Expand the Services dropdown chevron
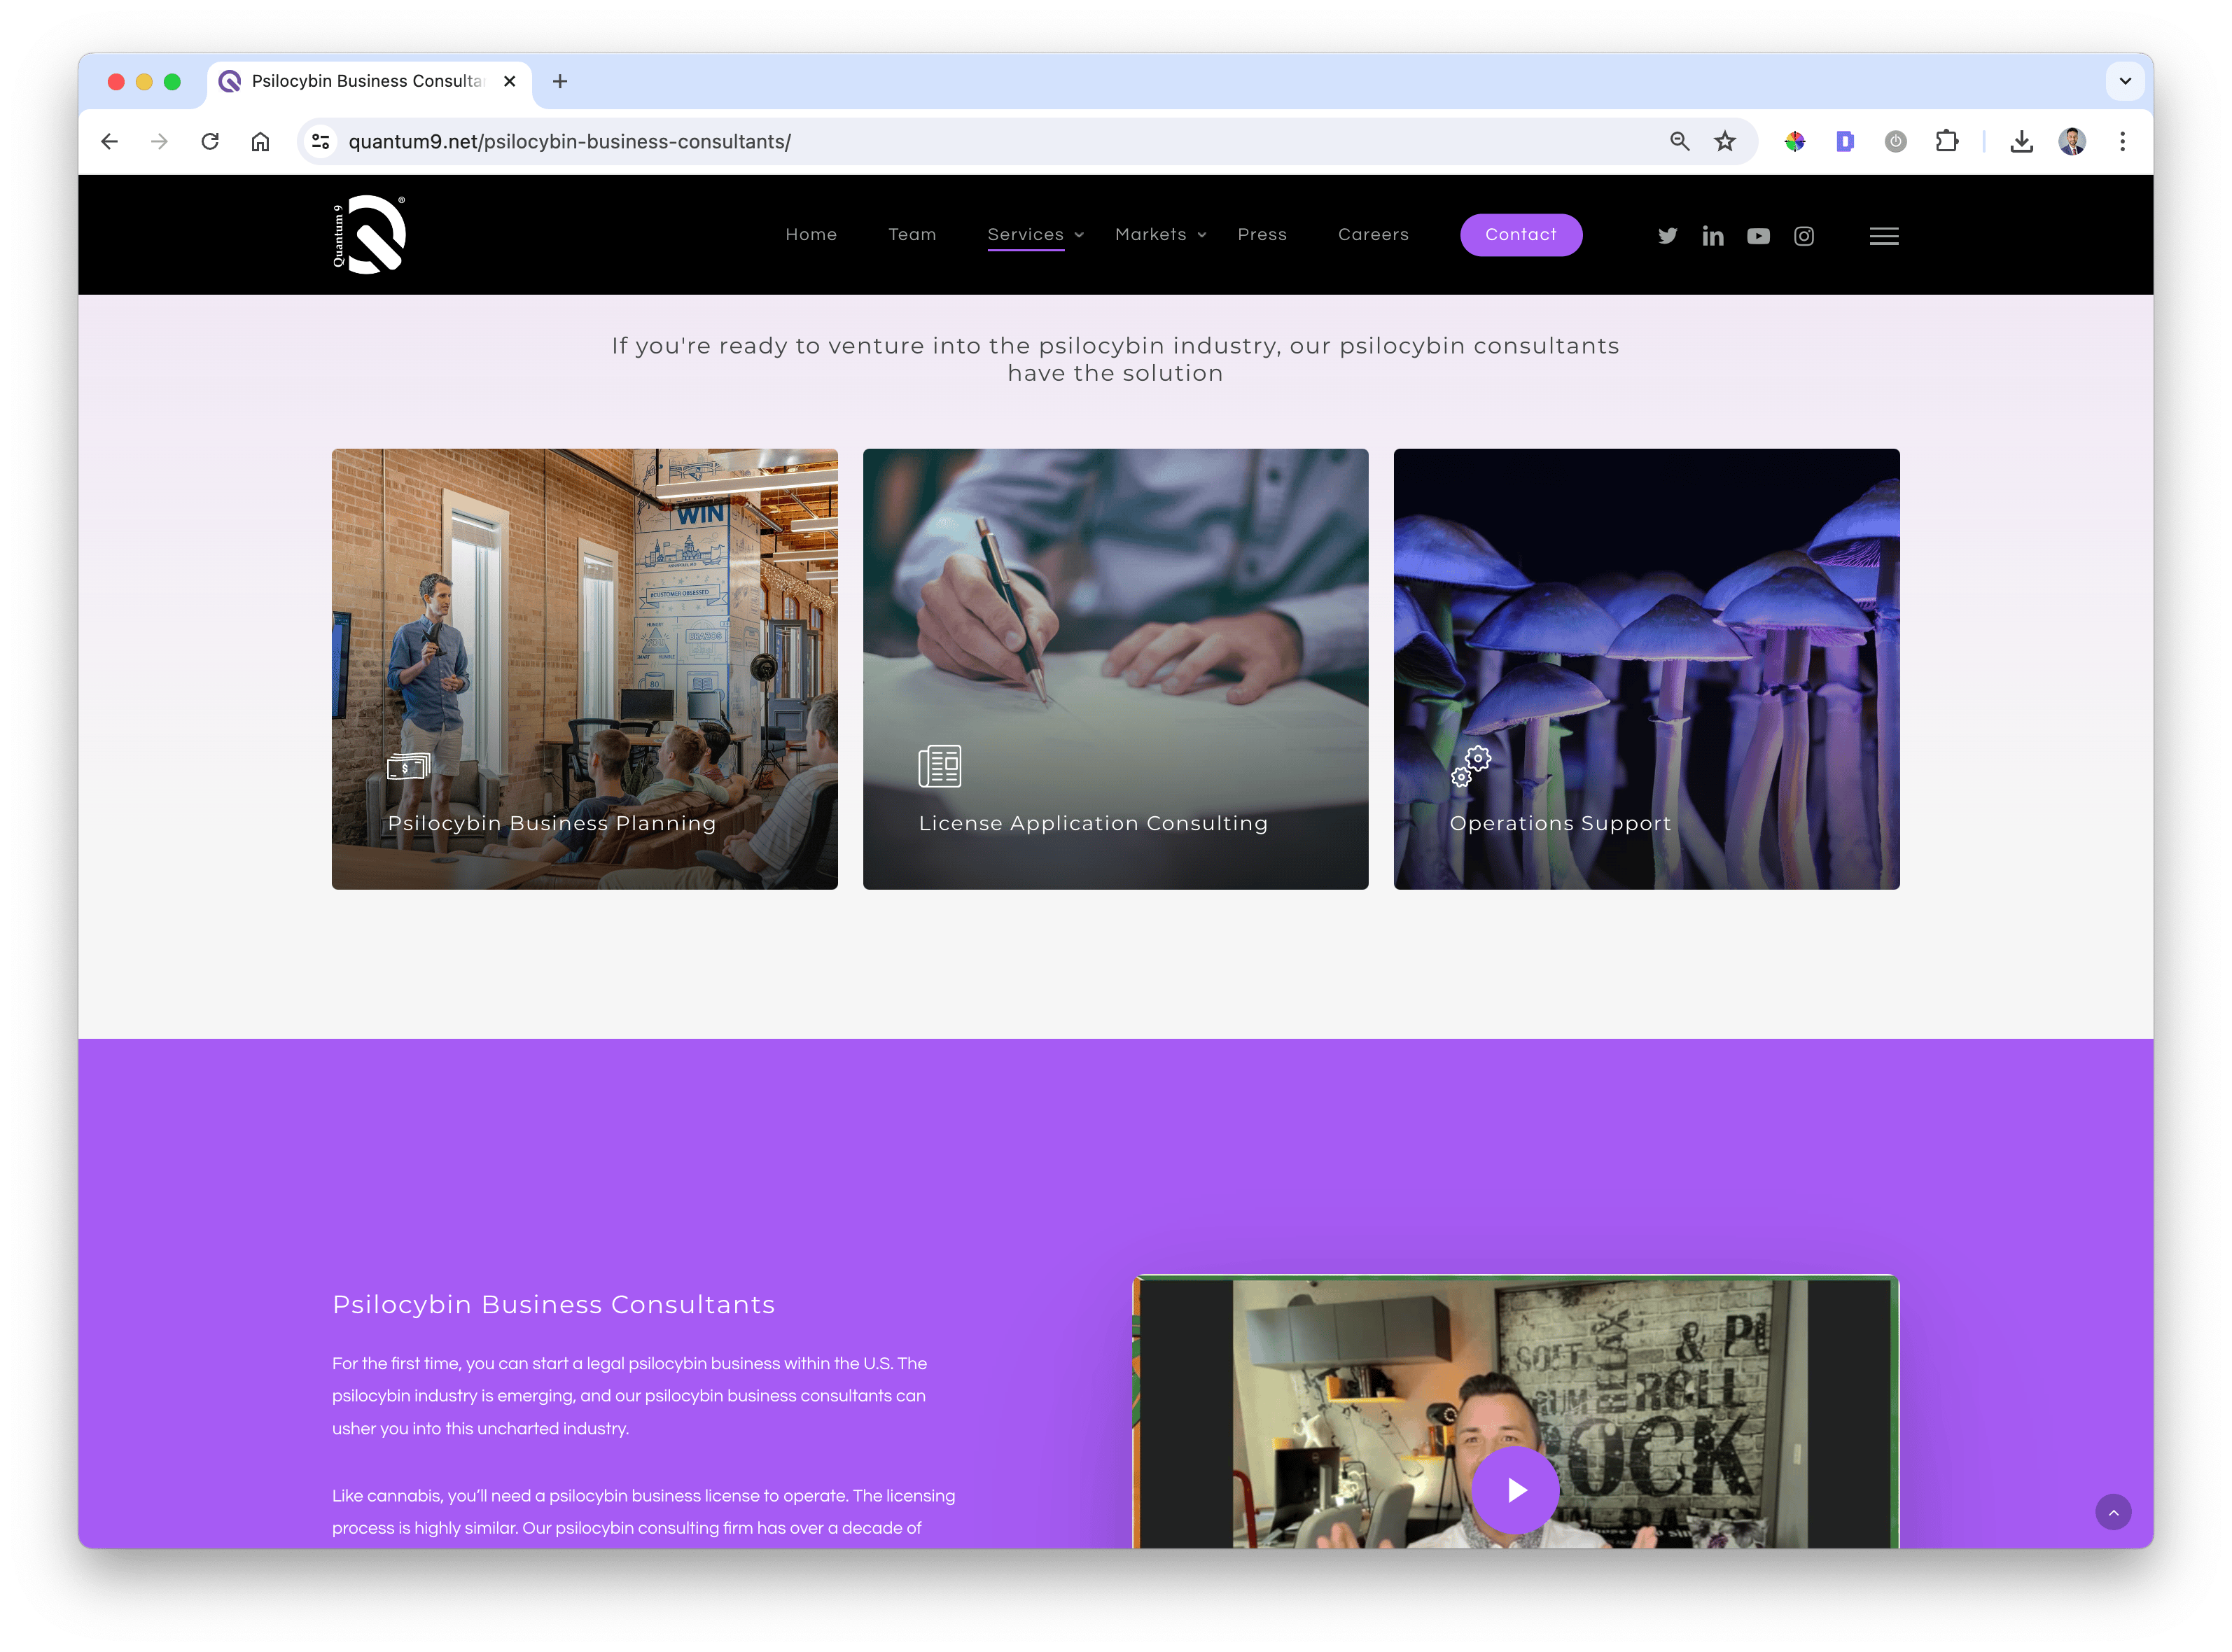The image size is (2232, 1652). tap(1079, 235)
